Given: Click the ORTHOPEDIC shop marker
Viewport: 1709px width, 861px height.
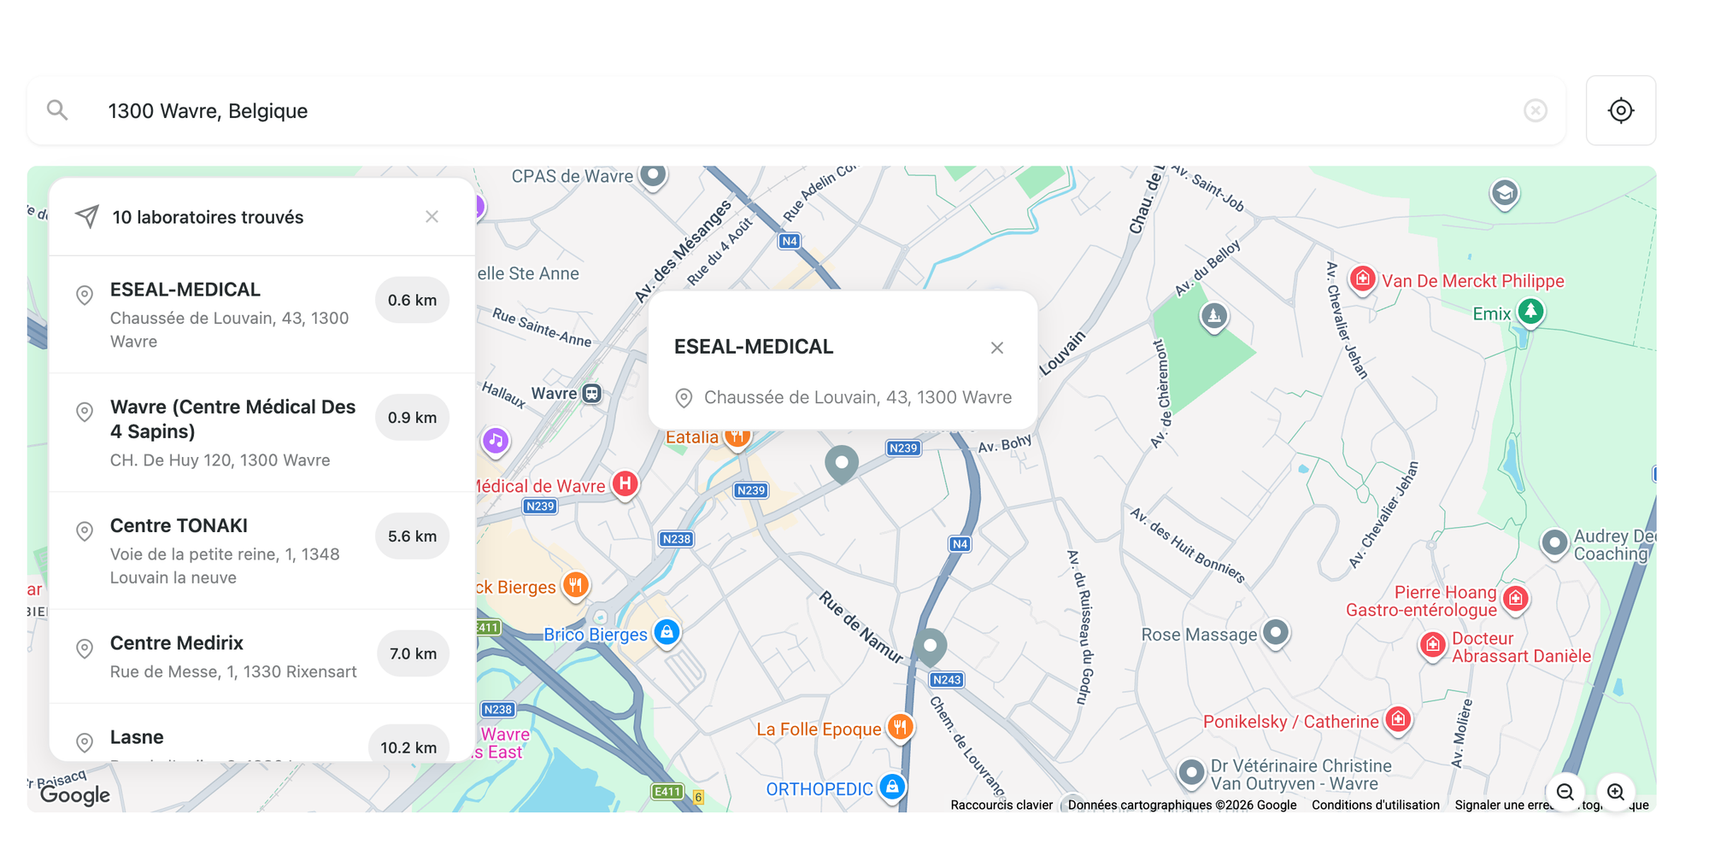Looking at the screenshot, I should tap(892, 787).
